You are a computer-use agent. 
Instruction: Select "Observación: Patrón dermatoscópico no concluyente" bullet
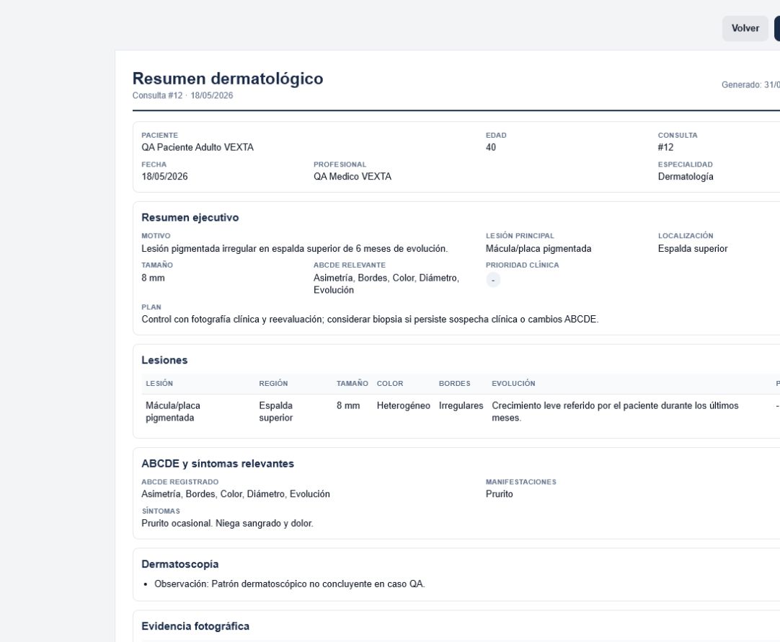[290, 584]
